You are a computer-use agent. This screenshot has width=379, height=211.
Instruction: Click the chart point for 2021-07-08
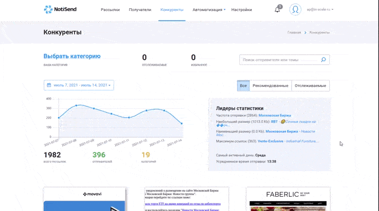point(76,106)
